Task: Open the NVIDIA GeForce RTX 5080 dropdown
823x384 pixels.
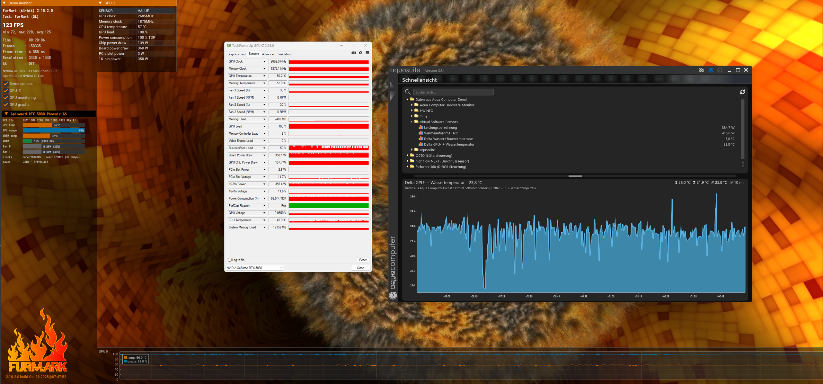Action: point(254,268)
